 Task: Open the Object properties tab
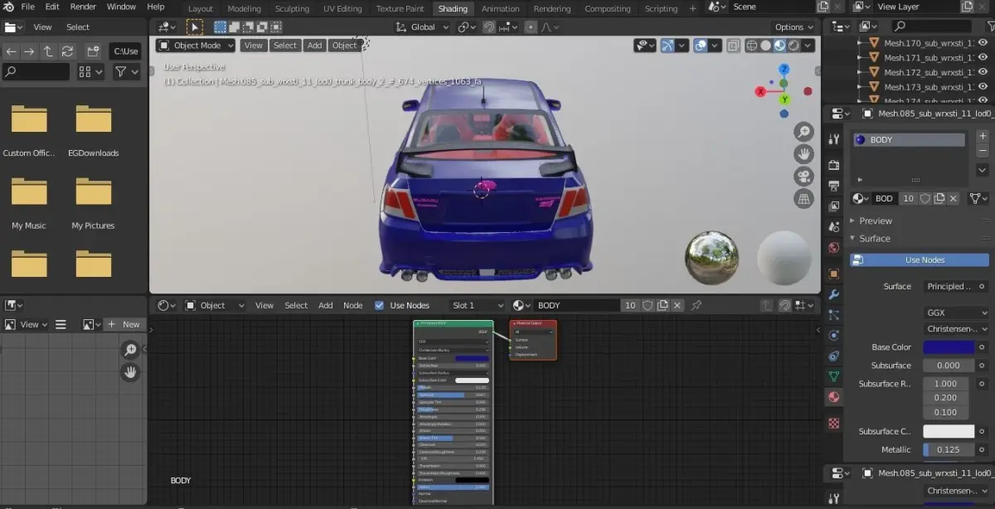pyautogui.click(x=834, y=274)
